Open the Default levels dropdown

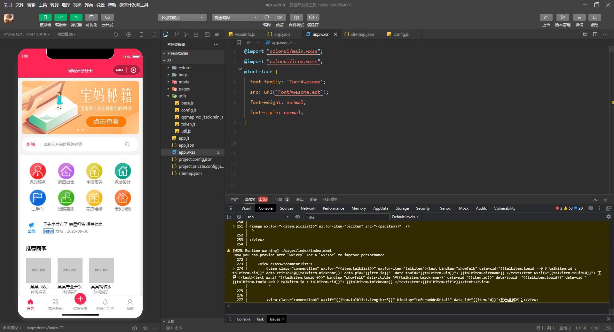(x=405, y=217)
